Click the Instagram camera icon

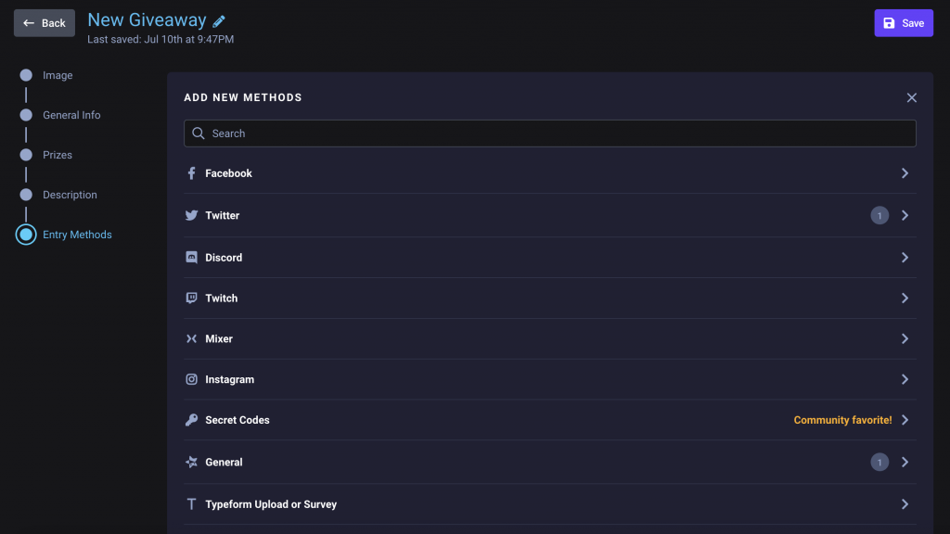(191, 379)
